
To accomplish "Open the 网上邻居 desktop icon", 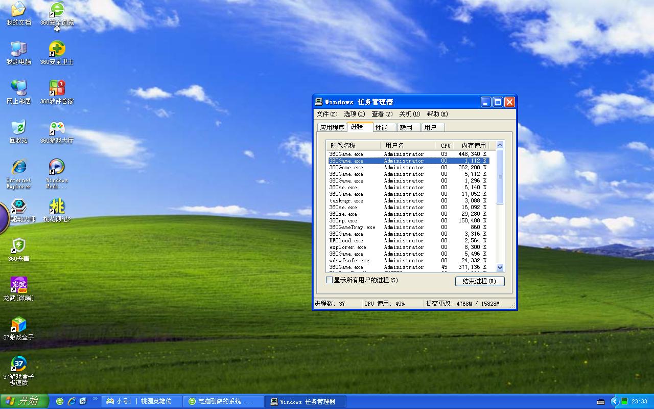I will coord(18,93).
